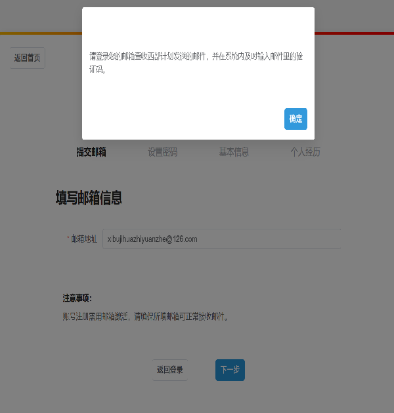Click the blank white area atop the dialog
The height and width of the screenshot is (413, 394).
197,26
